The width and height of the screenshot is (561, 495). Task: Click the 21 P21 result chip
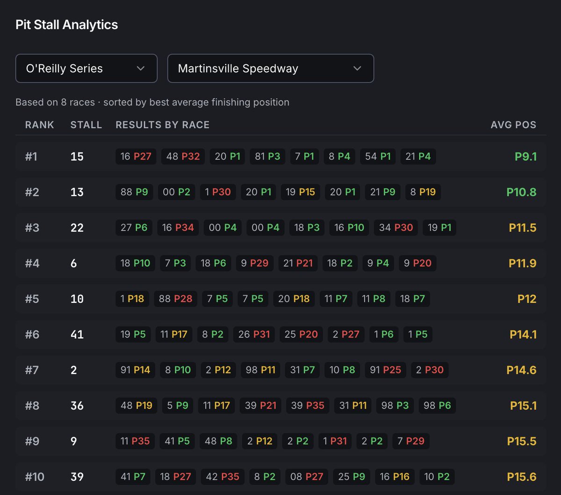[298, 263]
